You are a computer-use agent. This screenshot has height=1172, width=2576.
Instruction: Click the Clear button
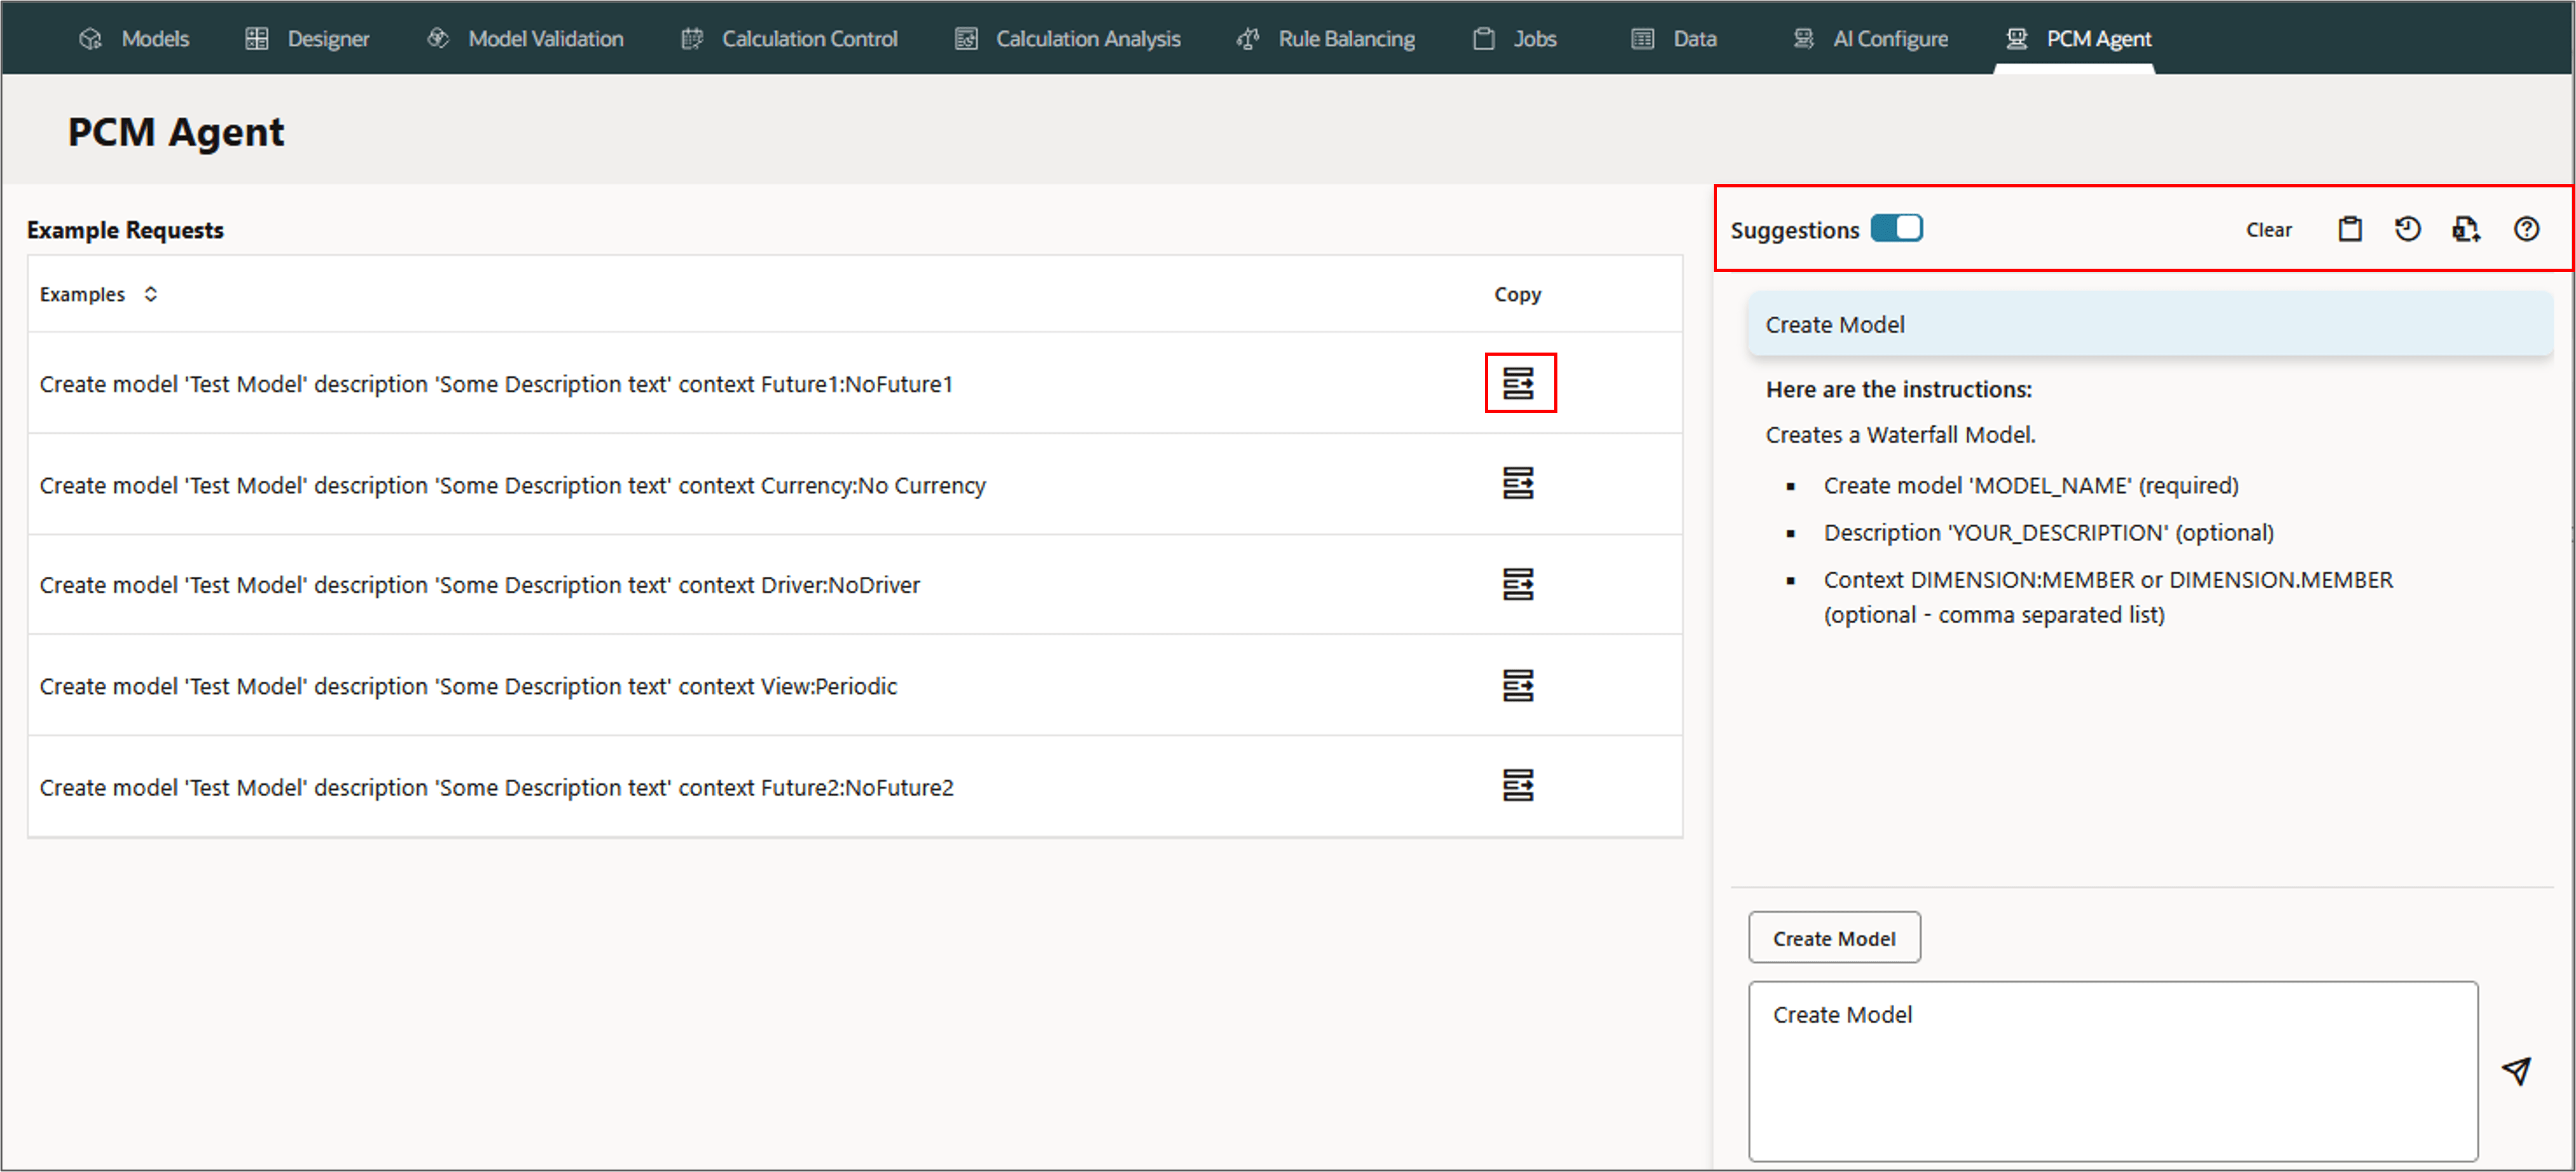[x=2268, y=230]
